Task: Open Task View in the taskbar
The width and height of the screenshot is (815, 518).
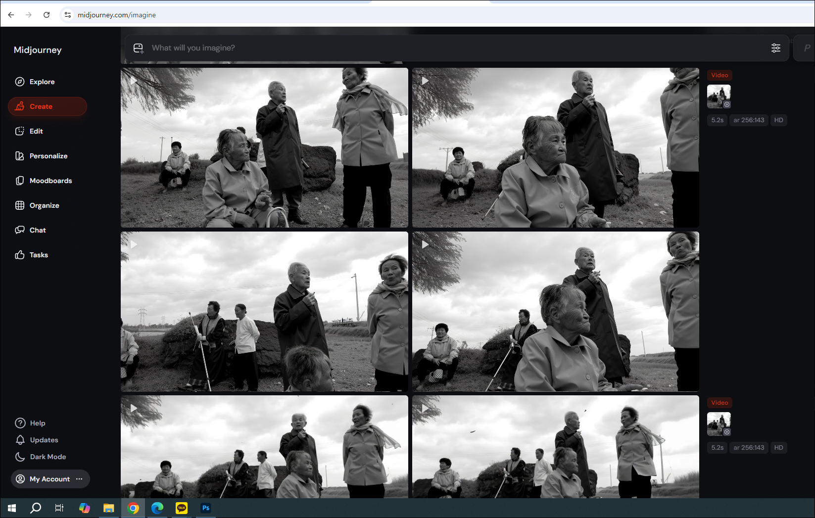Action: point(59,508)
